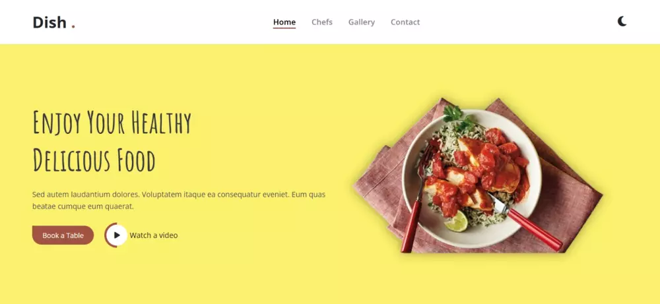Click the lime slice in the bowl

tap(457, 222)
